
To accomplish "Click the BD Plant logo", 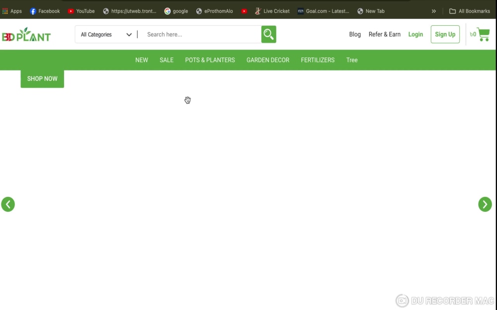I will [26, 35].
